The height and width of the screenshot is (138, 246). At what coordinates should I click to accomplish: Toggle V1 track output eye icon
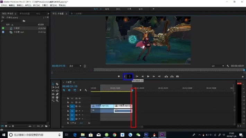(x=80, y=106)
